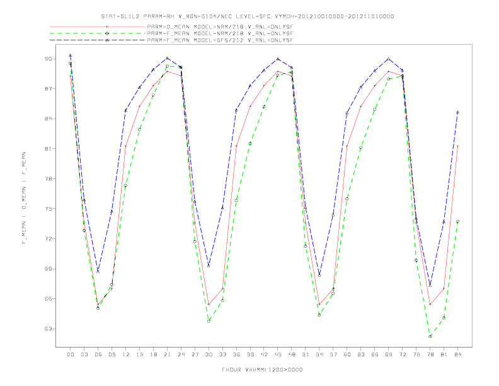Click x-axis forecast hour 30
This screenshot has height=386, width=499.
[x=209, y=354]
